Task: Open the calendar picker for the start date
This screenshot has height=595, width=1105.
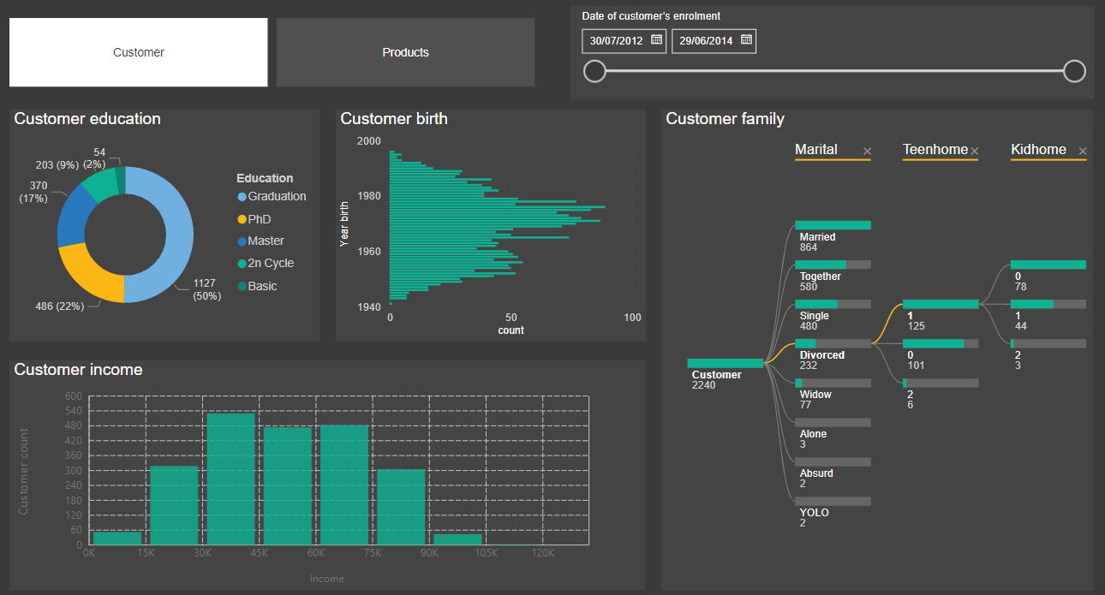Action: (x=656, y=40)
